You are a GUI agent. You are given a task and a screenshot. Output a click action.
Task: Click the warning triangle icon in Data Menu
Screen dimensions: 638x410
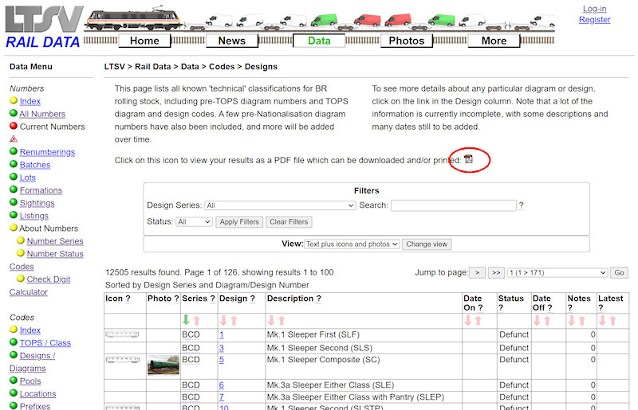tap(14, 139)
